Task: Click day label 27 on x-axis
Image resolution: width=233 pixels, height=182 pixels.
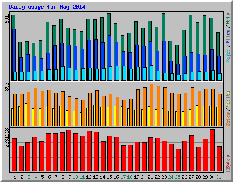Action: point(191,177)
